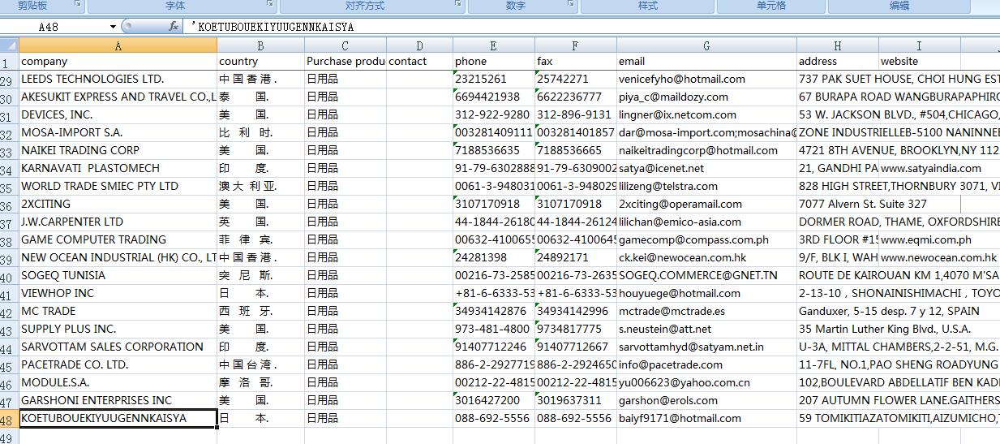
Task: Select cell DEVICES, INC.
Action: tap(118, 115)
